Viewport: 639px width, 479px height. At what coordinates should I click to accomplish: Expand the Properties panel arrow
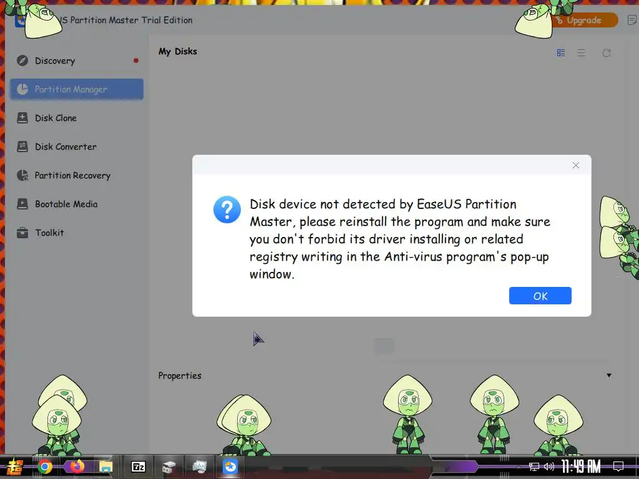click(609, 375)
